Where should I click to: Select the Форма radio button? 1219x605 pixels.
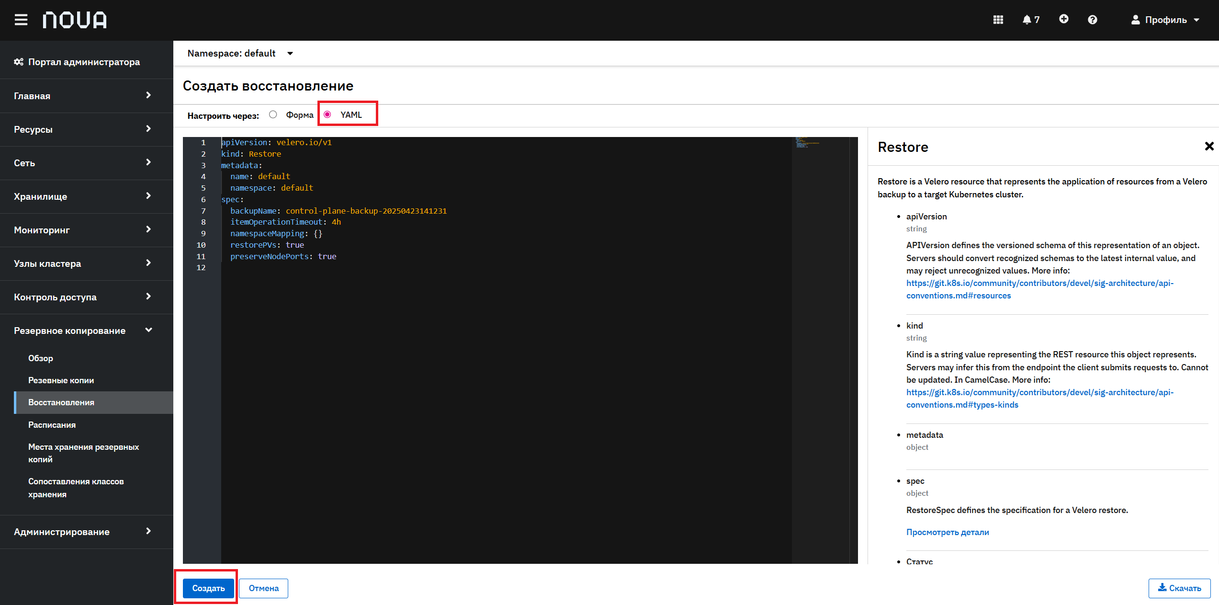pos(273,114)
